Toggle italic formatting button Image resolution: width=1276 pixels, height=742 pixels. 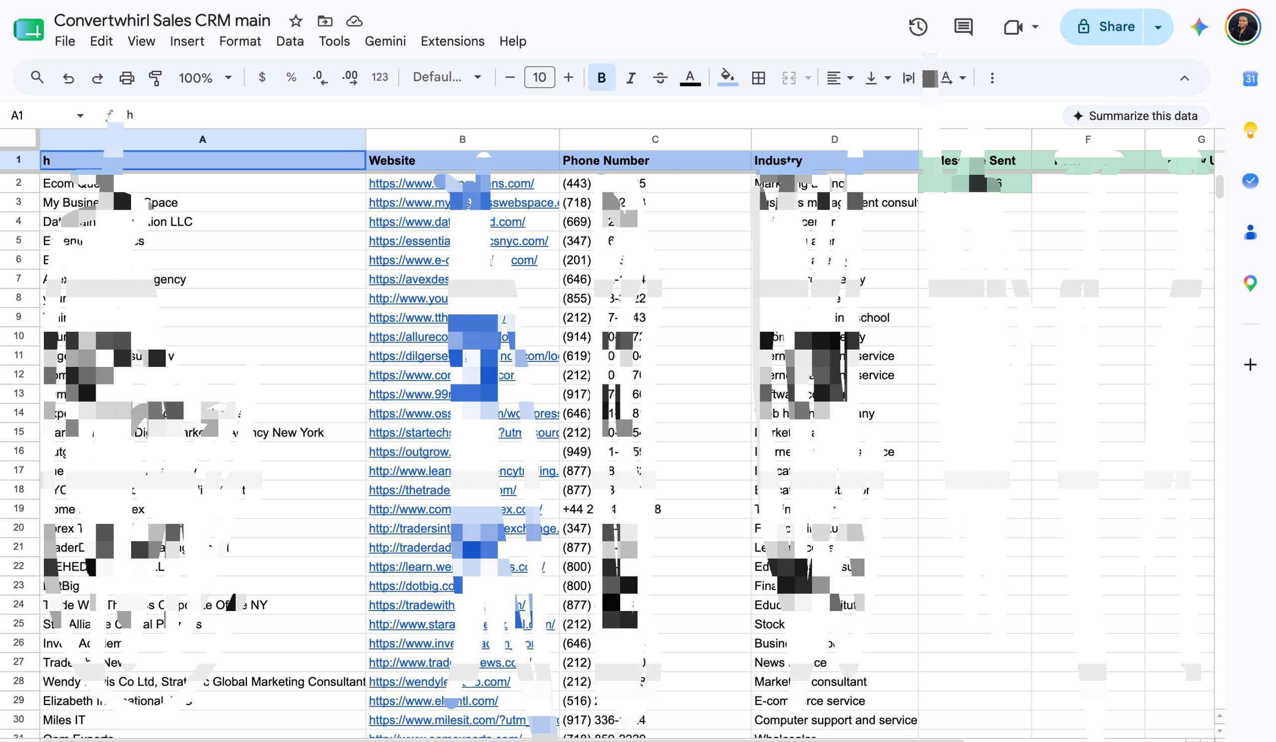pyautogui.click(x=631, y=78)
